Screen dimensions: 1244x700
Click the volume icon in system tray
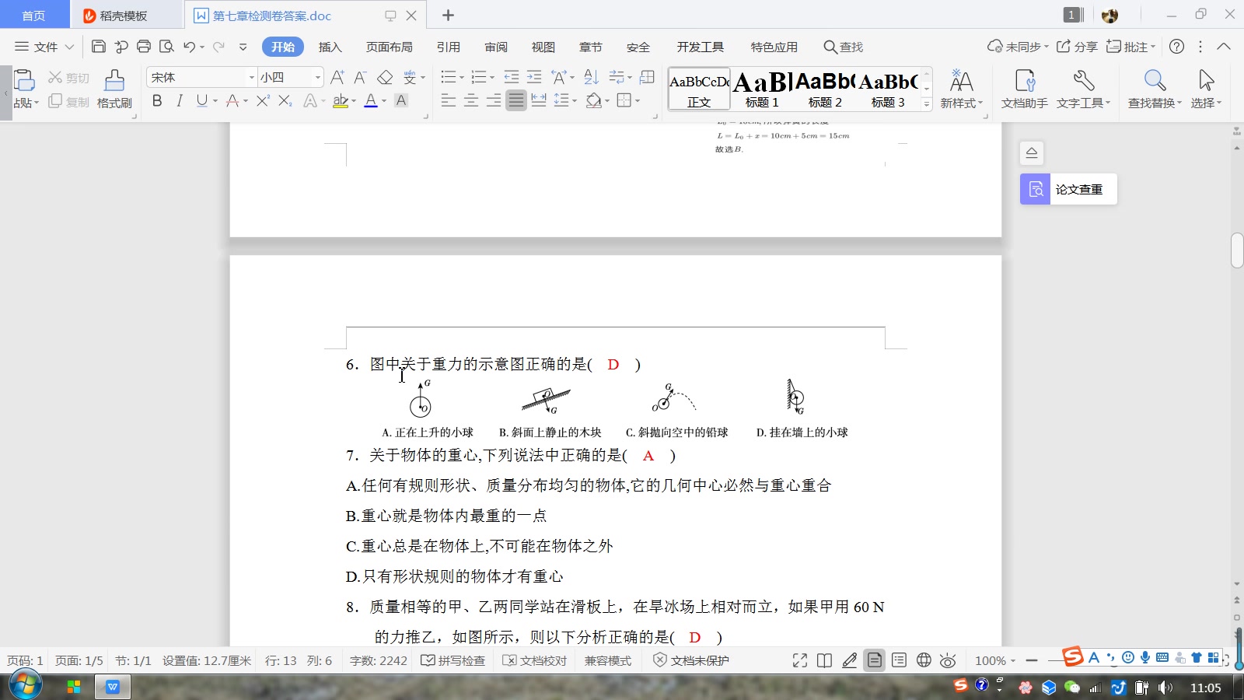tap(1165, 688)
